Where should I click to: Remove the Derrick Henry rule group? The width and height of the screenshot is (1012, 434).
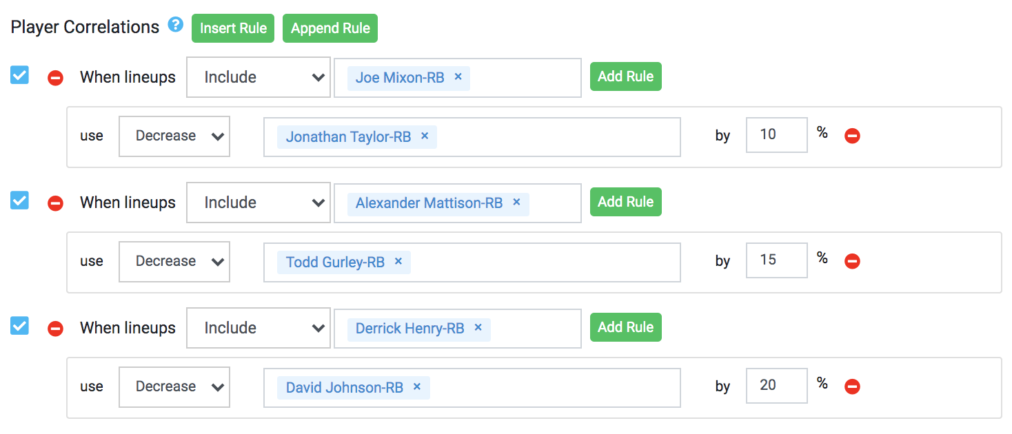pos(55,329)
